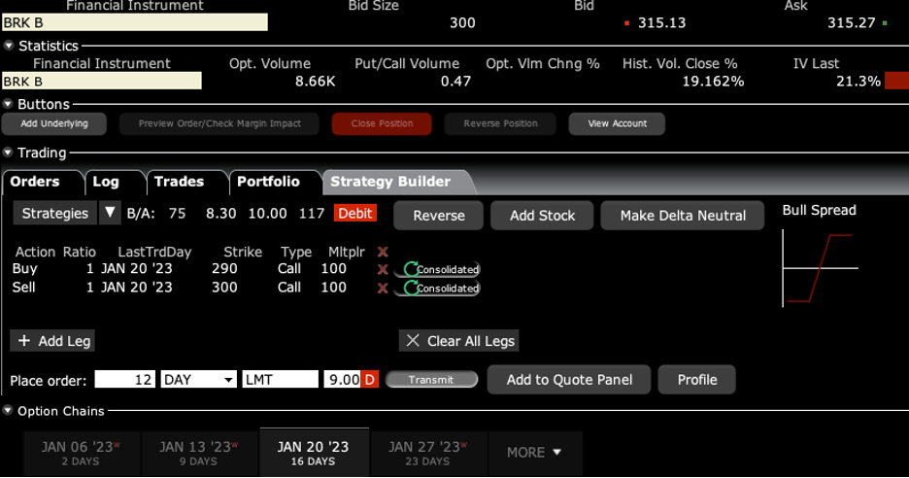Collapse the Buttons section
The height and width of the screenshot is (478, 909).
point(8,104)
